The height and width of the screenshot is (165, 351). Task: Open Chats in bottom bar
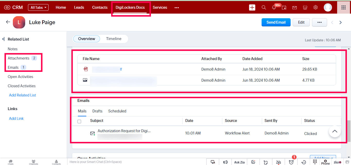[x=11, y=162]
